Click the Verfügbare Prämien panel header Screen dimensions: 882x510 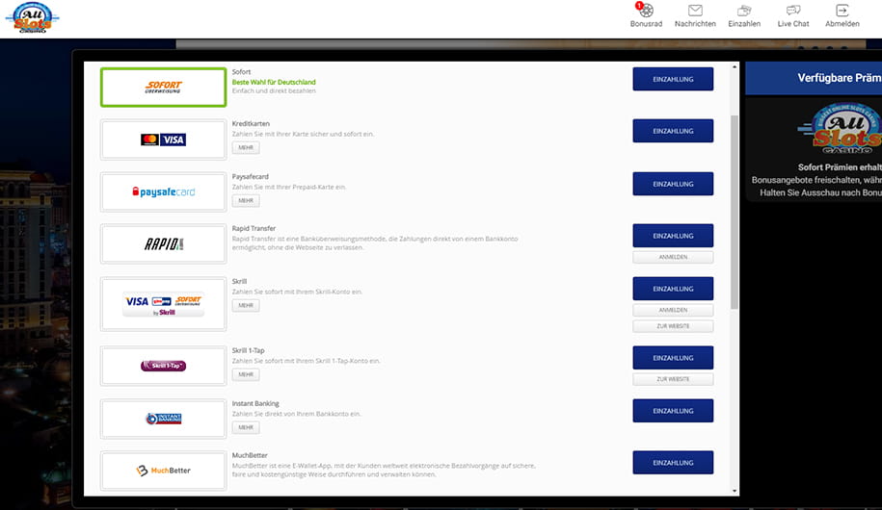pos(814,78)
